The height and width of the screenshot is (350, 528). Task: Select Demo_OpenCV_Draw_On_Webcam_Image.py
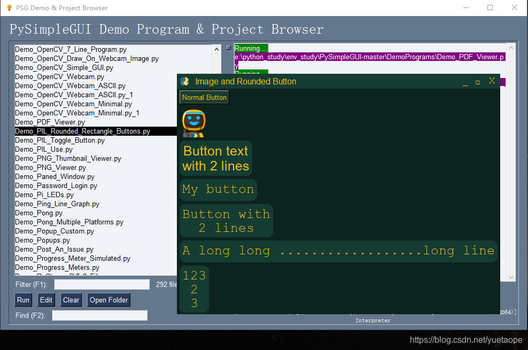coord(87,59)
